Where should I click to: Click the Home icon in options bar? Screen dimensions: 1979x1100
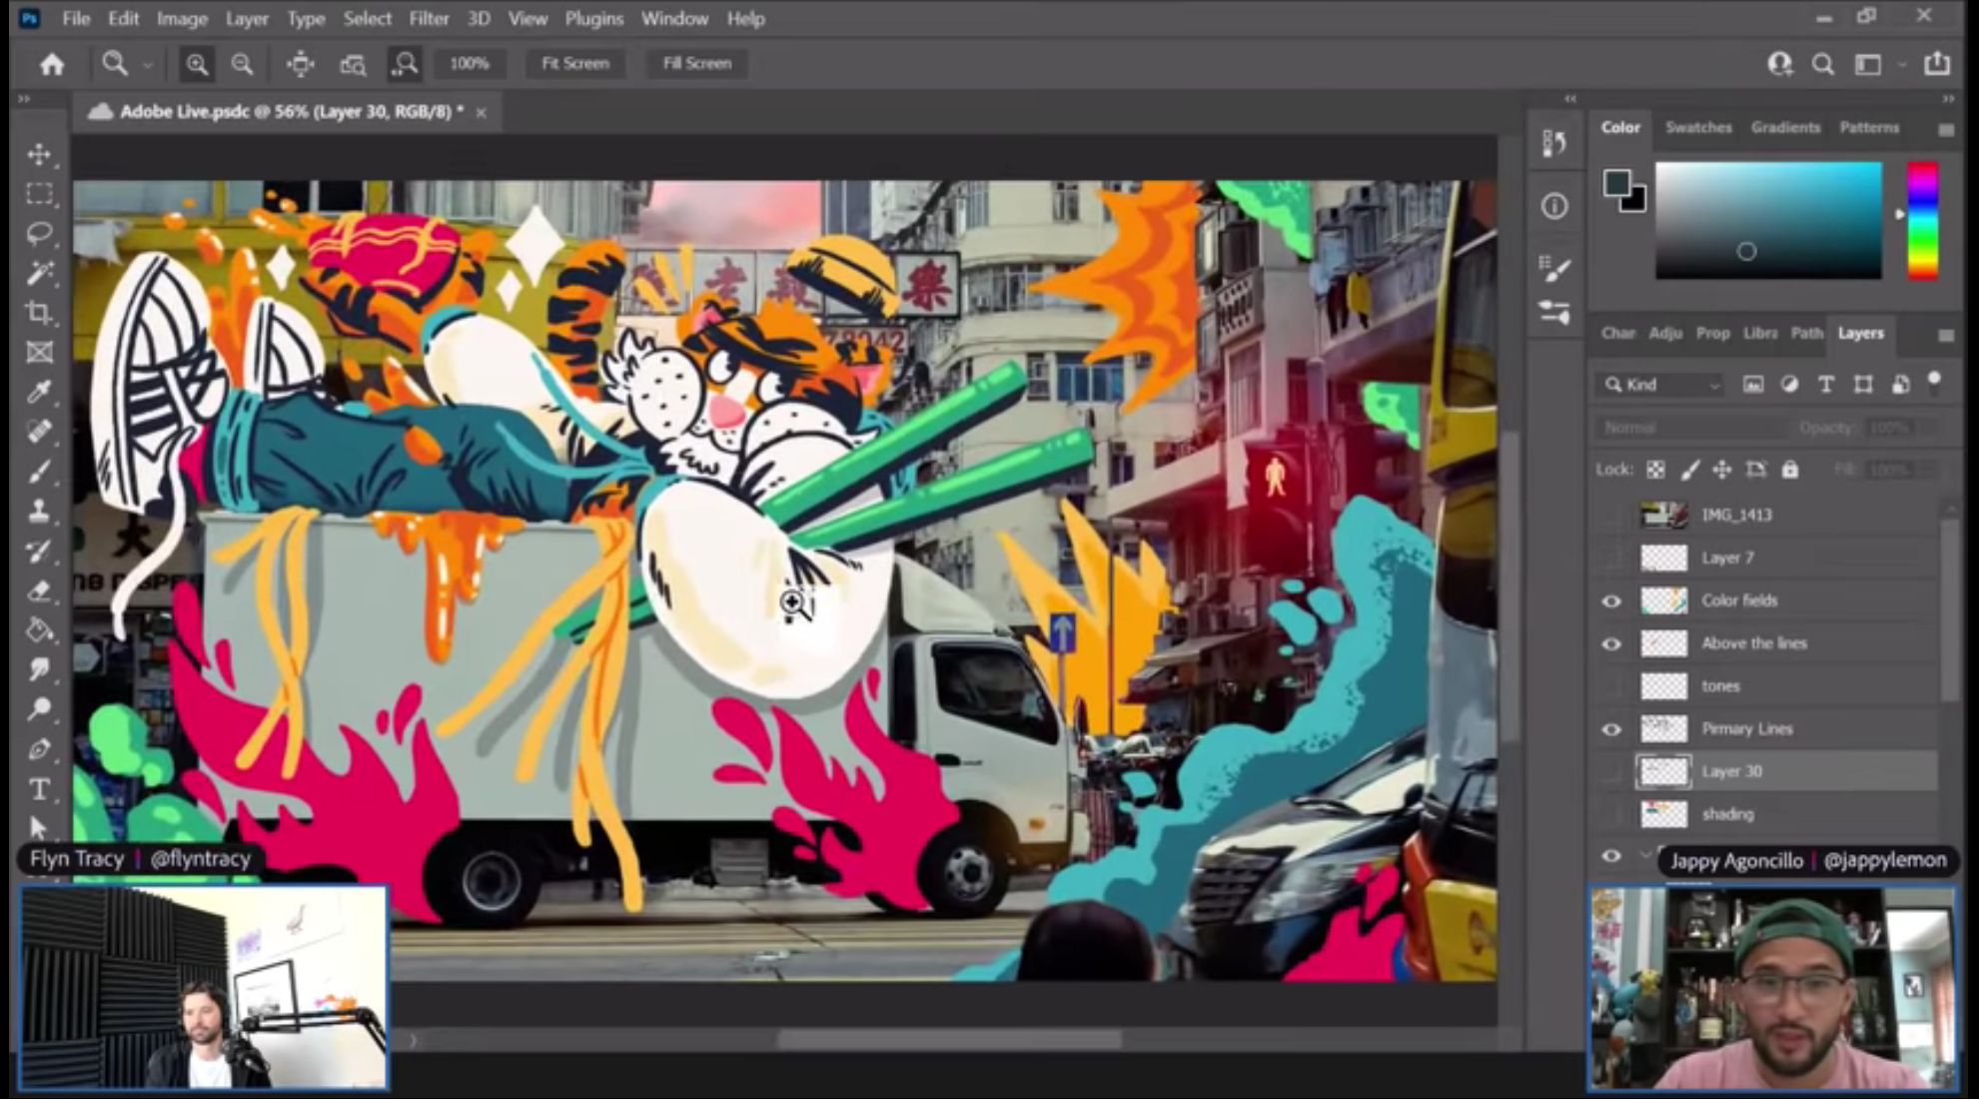tap(52, 64)
